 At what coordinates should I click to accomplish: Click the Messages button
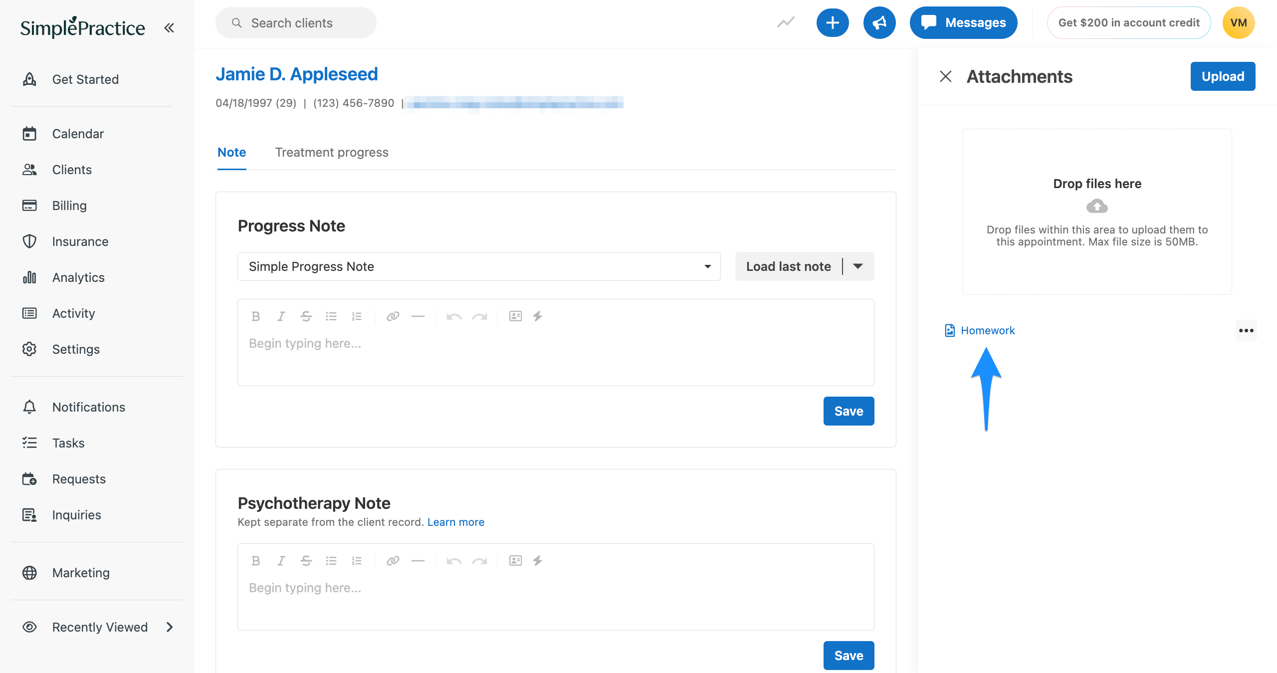[x=963, y=22]
